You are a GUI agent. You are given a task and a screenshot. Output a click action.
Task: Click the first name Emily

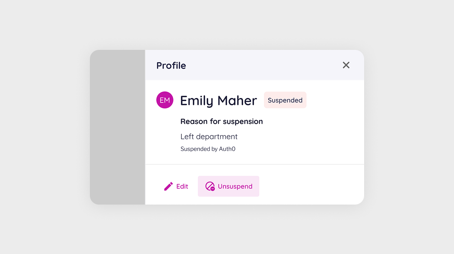[x=197, y=101]
